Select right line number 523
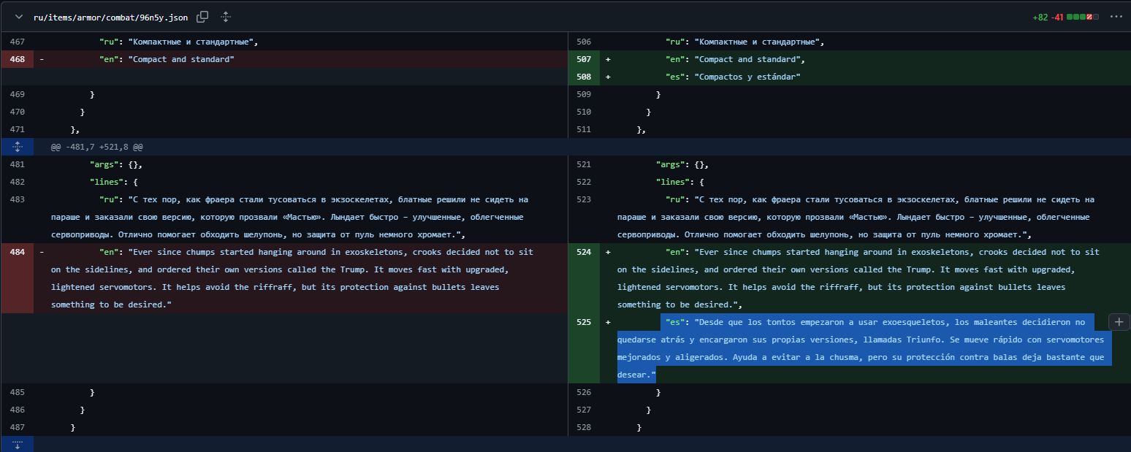 tap(584, 199)
